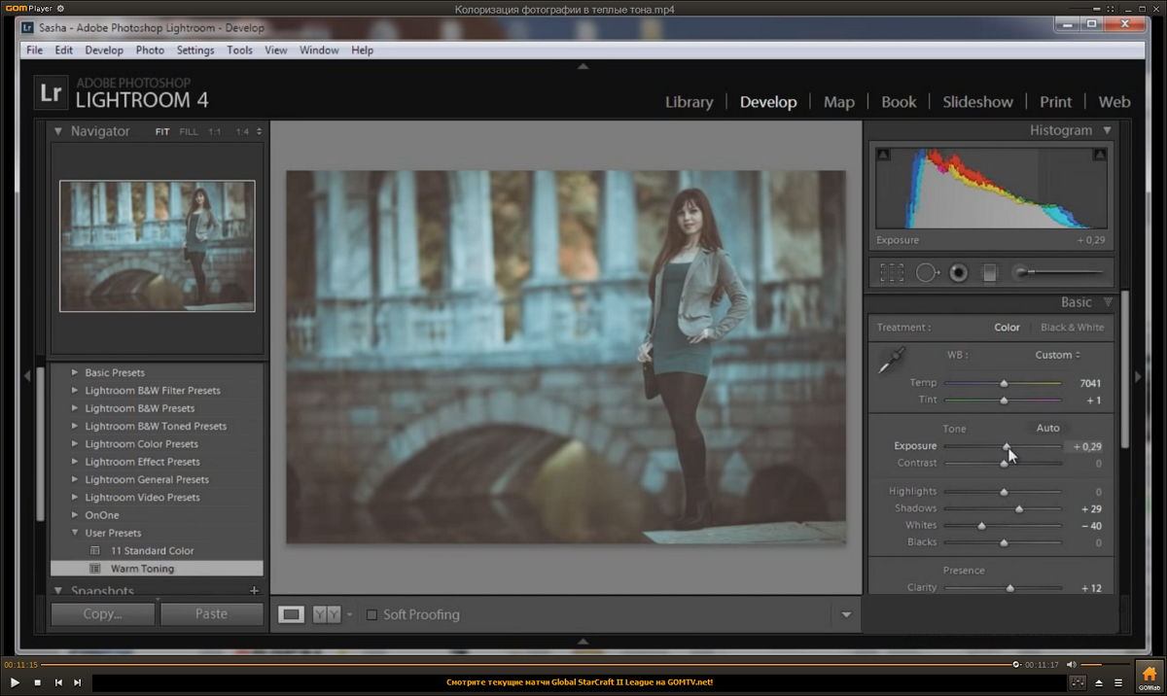The image size is (1167, 696).
Task: Open the Photo menu
Action: (150, 51)
